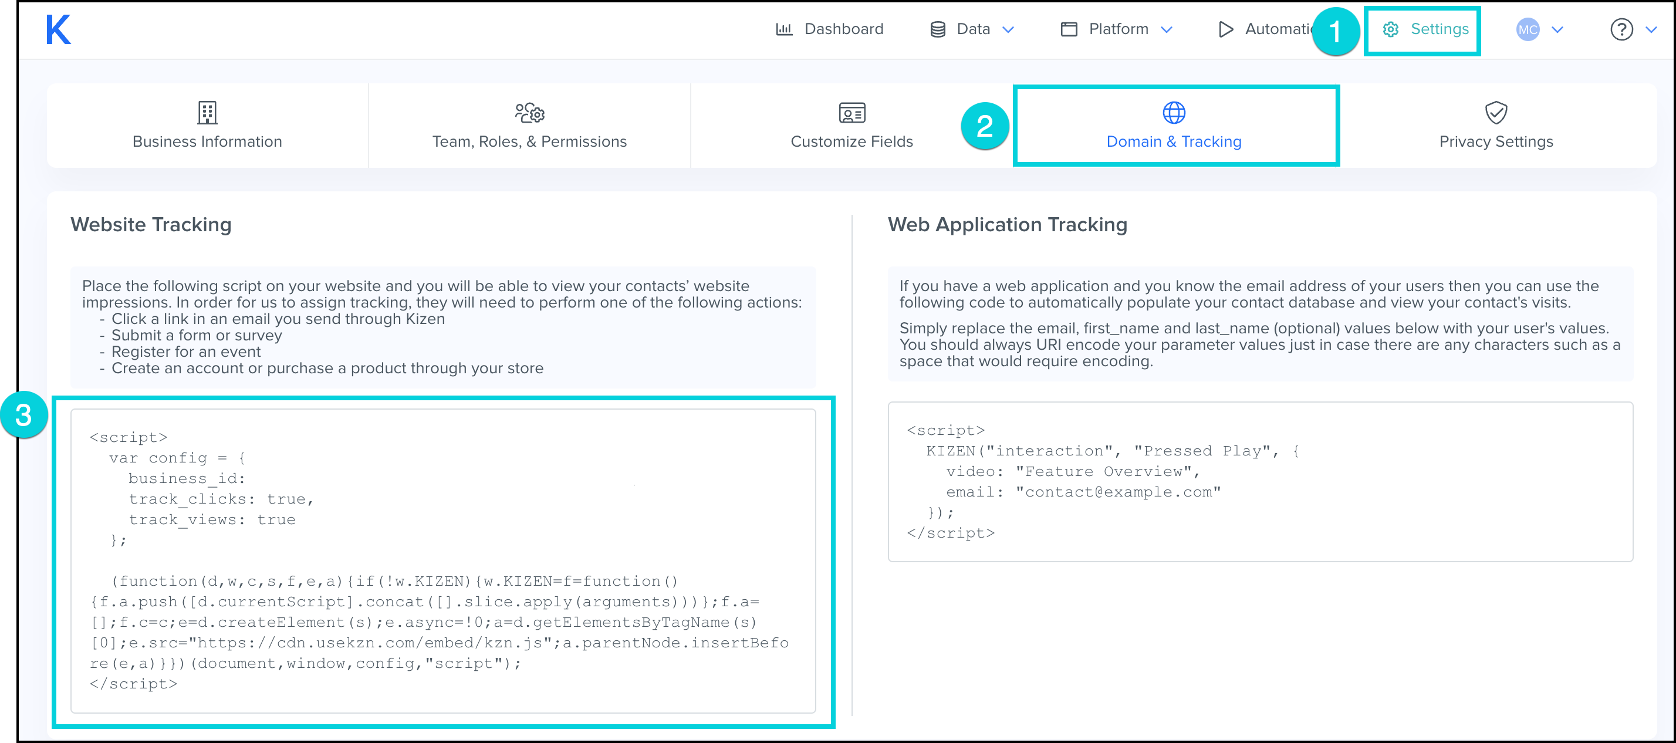Click the Platform window icon
Screen dimensions: 1676x743
1068,29
